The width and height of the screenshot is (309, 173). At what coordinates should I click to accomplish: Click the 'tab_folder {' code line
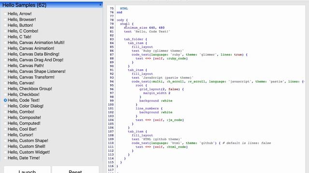135,39
